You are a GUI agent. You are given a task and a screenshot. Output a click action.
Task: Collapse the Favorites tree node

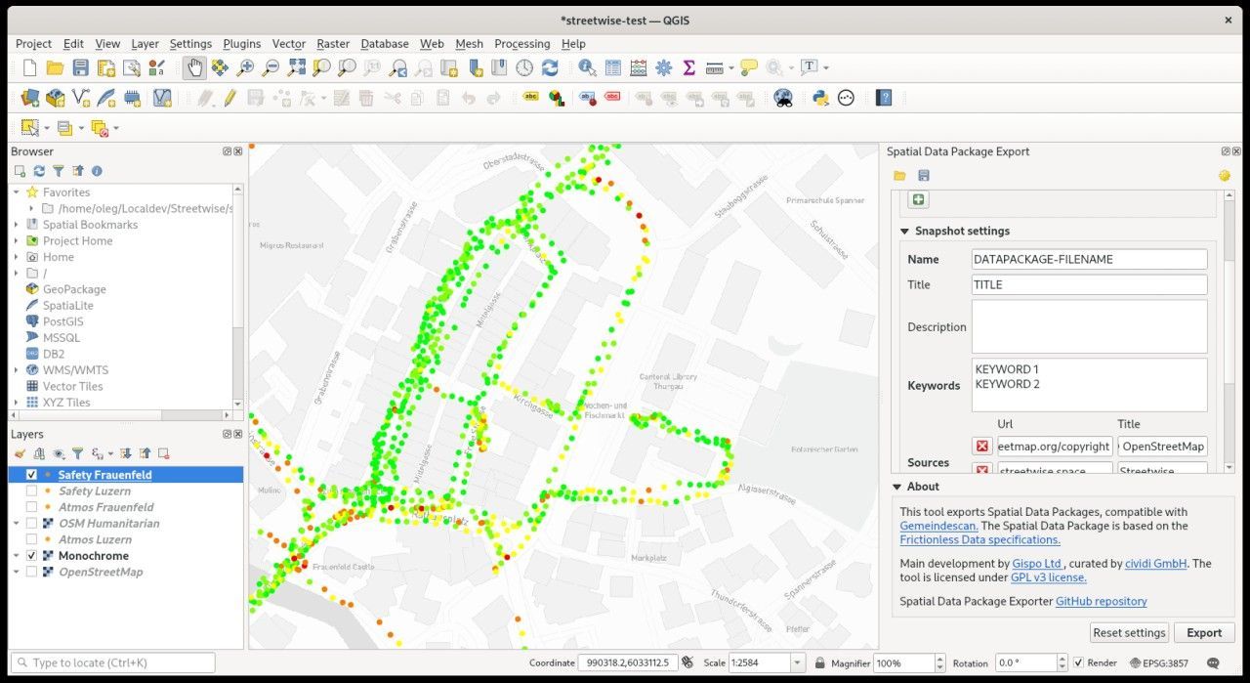[17, 192]
